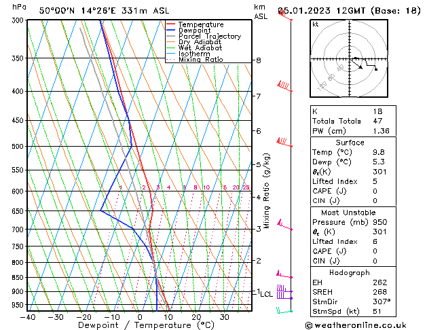Click the Mixing Ratio legend entry

click(x=200, y=60)
